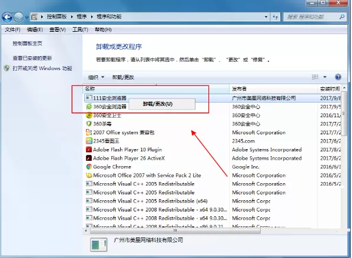Open the 编辑(E) menu
This screenshot has height=258, width=352.
click(35, 29)
